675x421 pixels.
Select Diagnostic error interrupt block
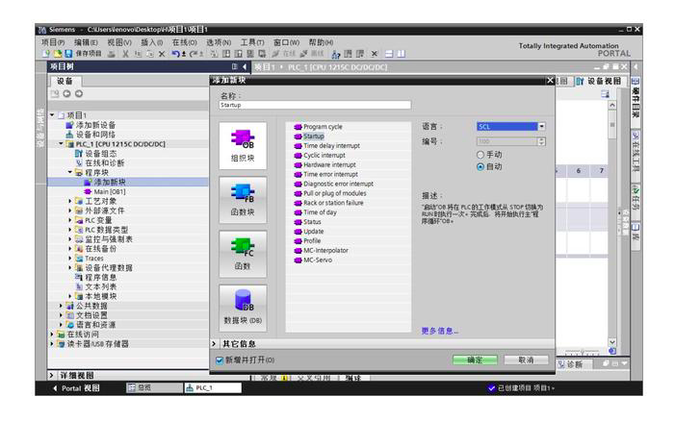[x=333, y=184]
